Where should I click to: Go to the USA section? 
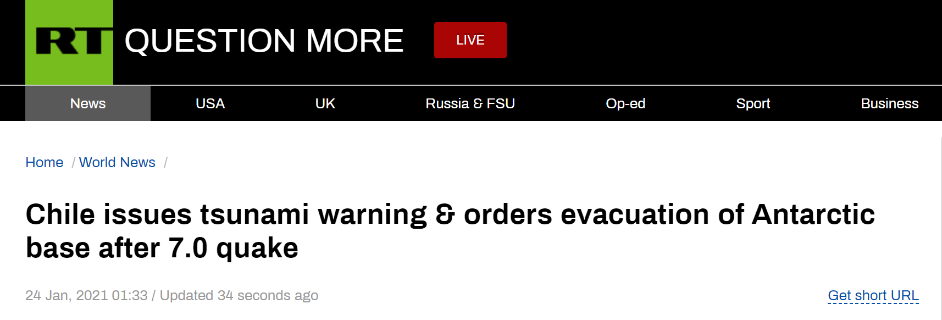point(210,103)
